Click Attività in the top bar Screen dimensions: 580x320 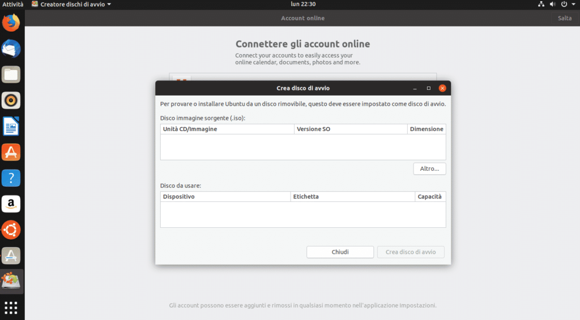[12, 5]
